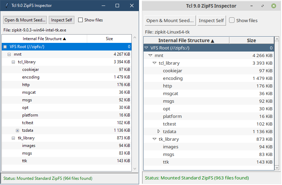Viewport: 282px width, 185px height.
Task: Expand tzdata triangle in the Linux64-tk tree
Action: click(x=159, y=131)
